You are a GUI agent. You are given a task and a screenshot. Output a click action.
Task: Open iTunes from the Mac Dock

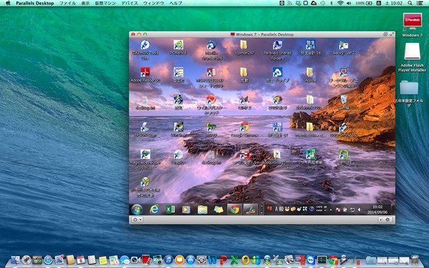[168, 259]
